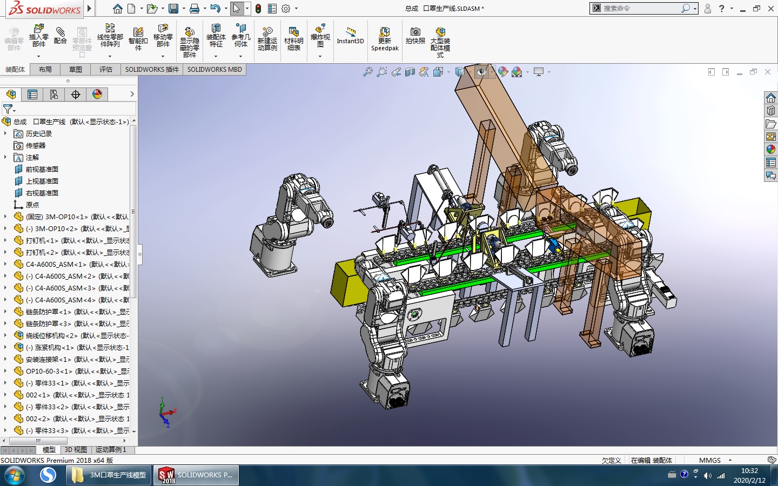Expand the 打钉机<1> tree node
778x486 pixels.
tap(5, 240)
